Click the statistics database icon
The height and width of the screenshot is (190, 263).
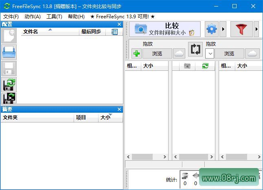click(185, 176)
